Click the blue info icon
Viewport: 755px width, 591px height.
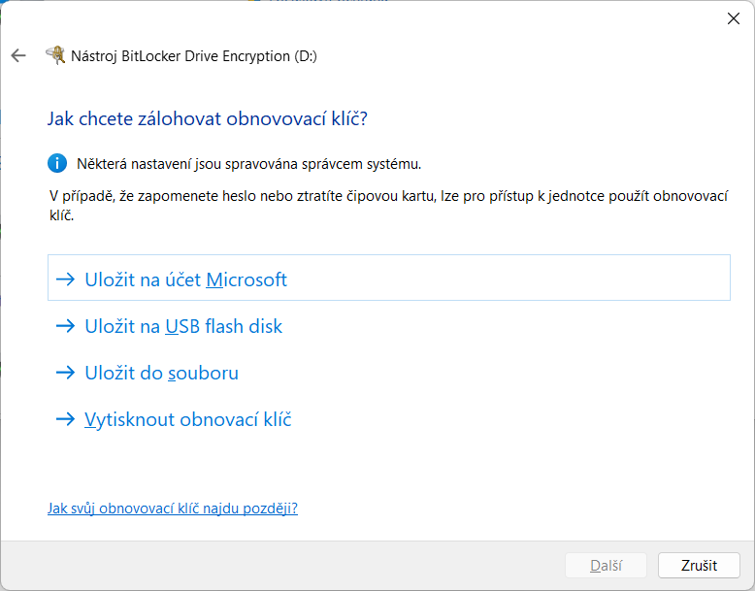57,163
